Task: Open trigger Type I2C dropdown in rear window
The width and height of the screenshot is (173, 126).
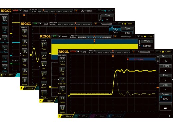Action: (x=108, y=18)
